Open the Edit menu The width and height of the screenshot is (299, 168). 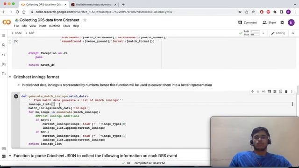tap(24, 26)
